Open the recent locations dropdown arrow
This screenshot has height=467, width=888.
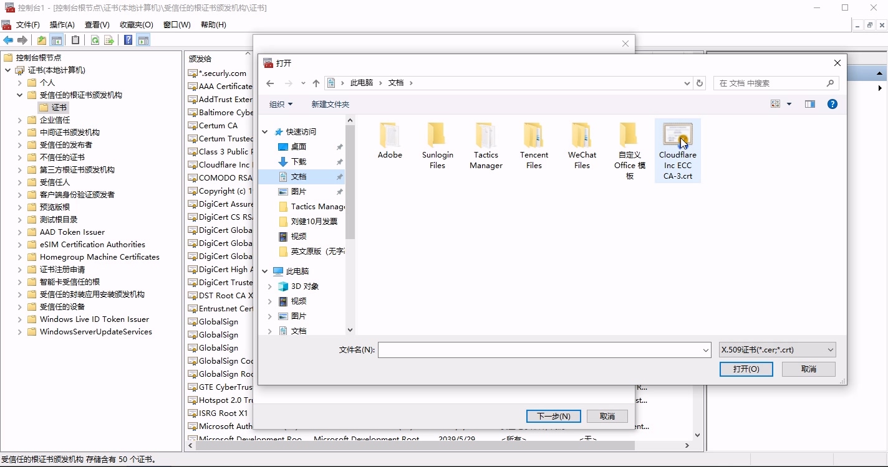tap(303, 83)
